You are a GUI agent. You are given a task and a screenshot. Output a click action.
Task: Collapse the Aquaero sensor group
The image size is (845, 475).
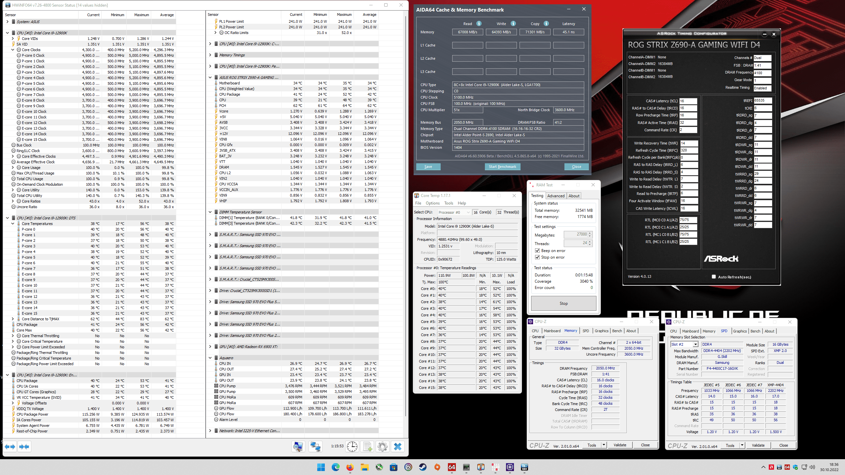click(210, 358)
